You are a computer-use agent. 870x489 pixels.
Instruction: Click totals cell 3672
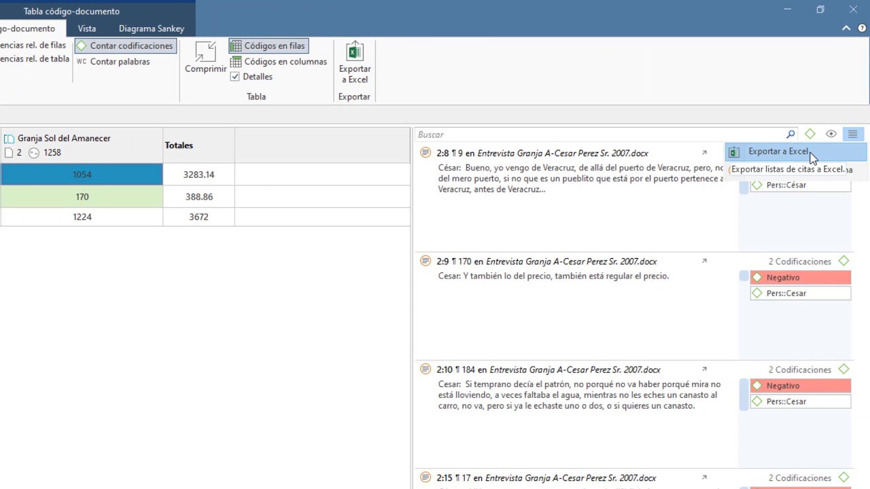click(x=198, y=217)
